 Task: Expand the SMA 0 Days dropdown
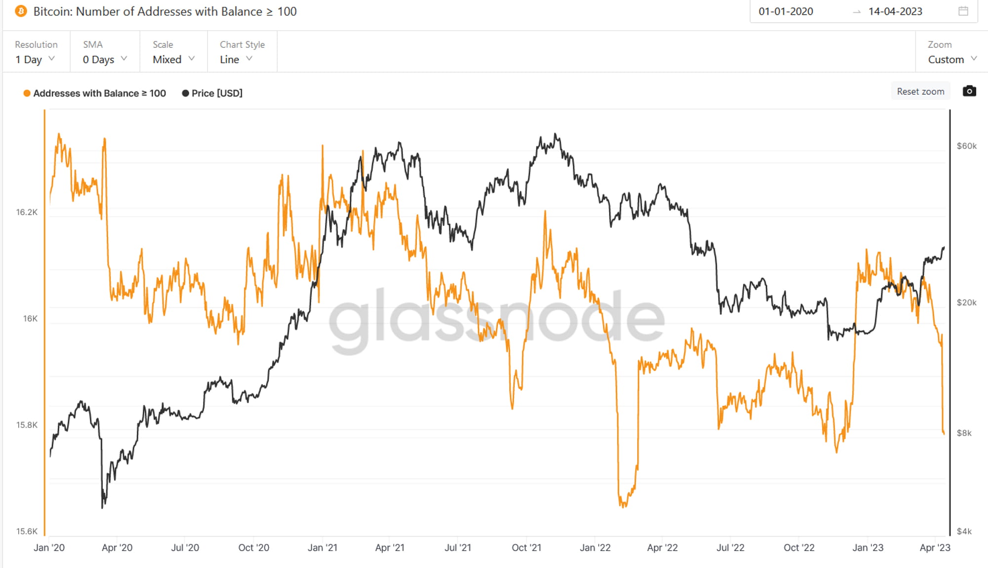click(x=105, y=52)
